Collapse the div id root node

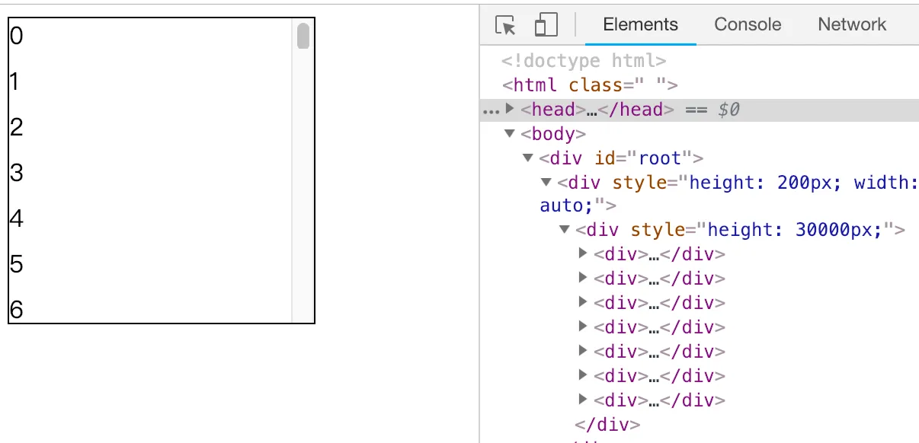[x=528, y=159]
